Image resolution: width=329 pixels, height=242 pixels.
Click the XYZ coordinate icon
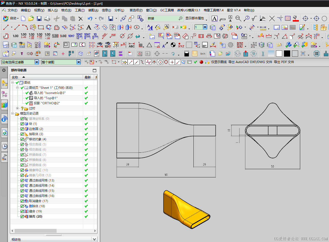click(x=181, y=45)
